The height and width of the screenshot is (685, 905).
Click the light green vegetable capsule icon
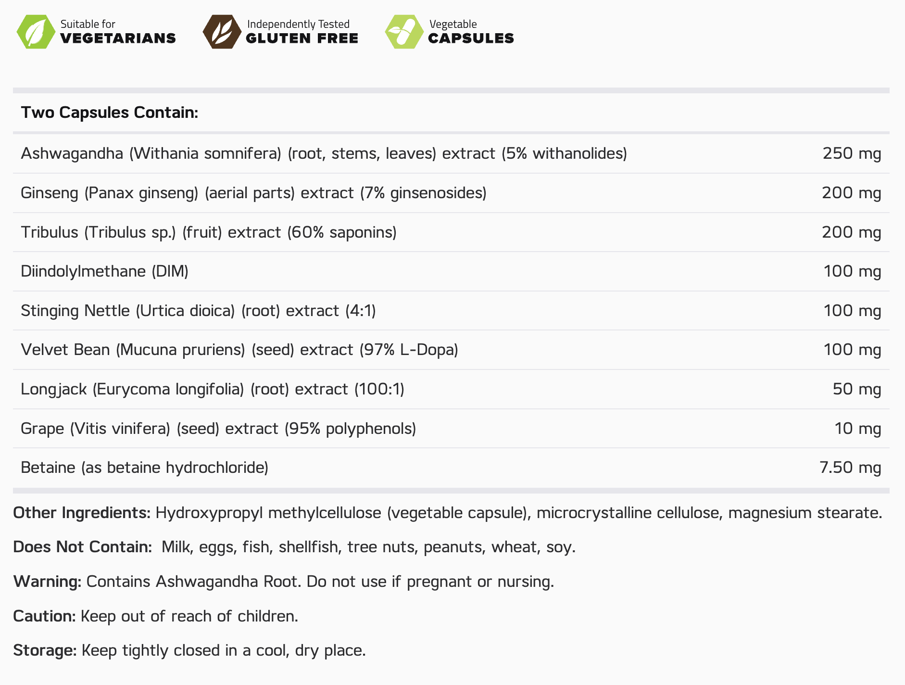click(x=404, y=32)
